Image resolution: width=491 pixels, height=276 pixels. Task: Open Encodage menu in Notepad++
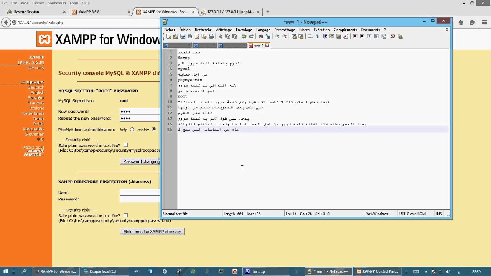(244, 30)
